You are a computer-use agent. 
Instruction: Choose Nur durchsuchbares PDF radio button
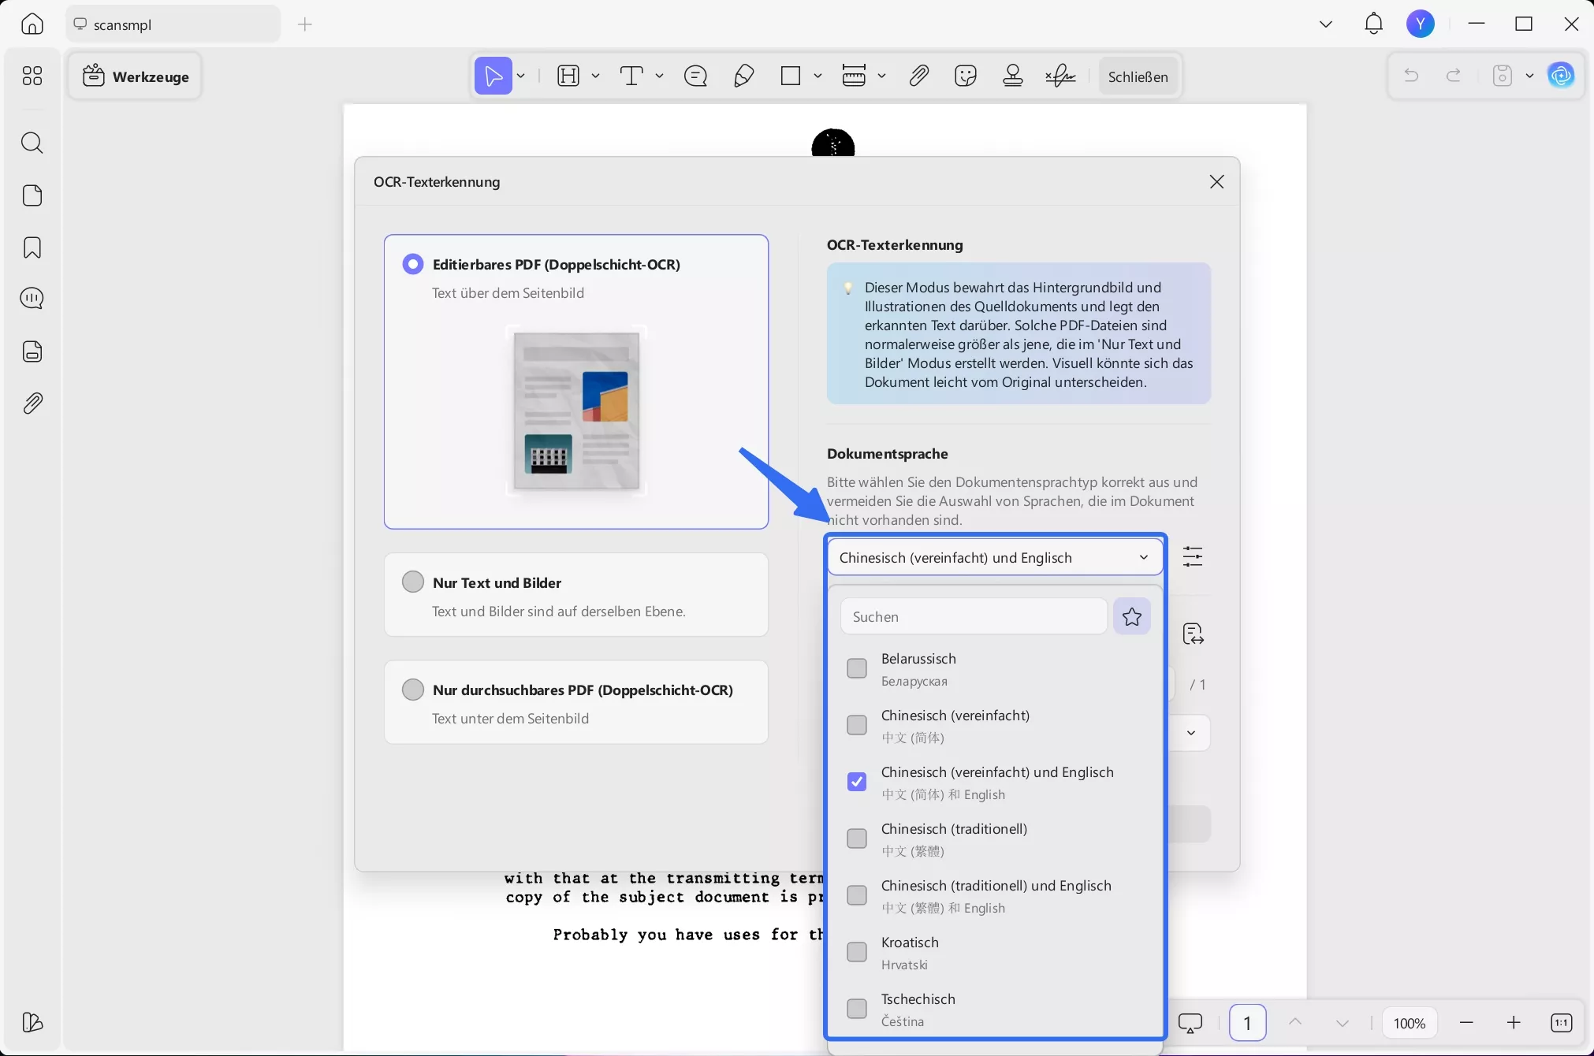click(413, 690)
